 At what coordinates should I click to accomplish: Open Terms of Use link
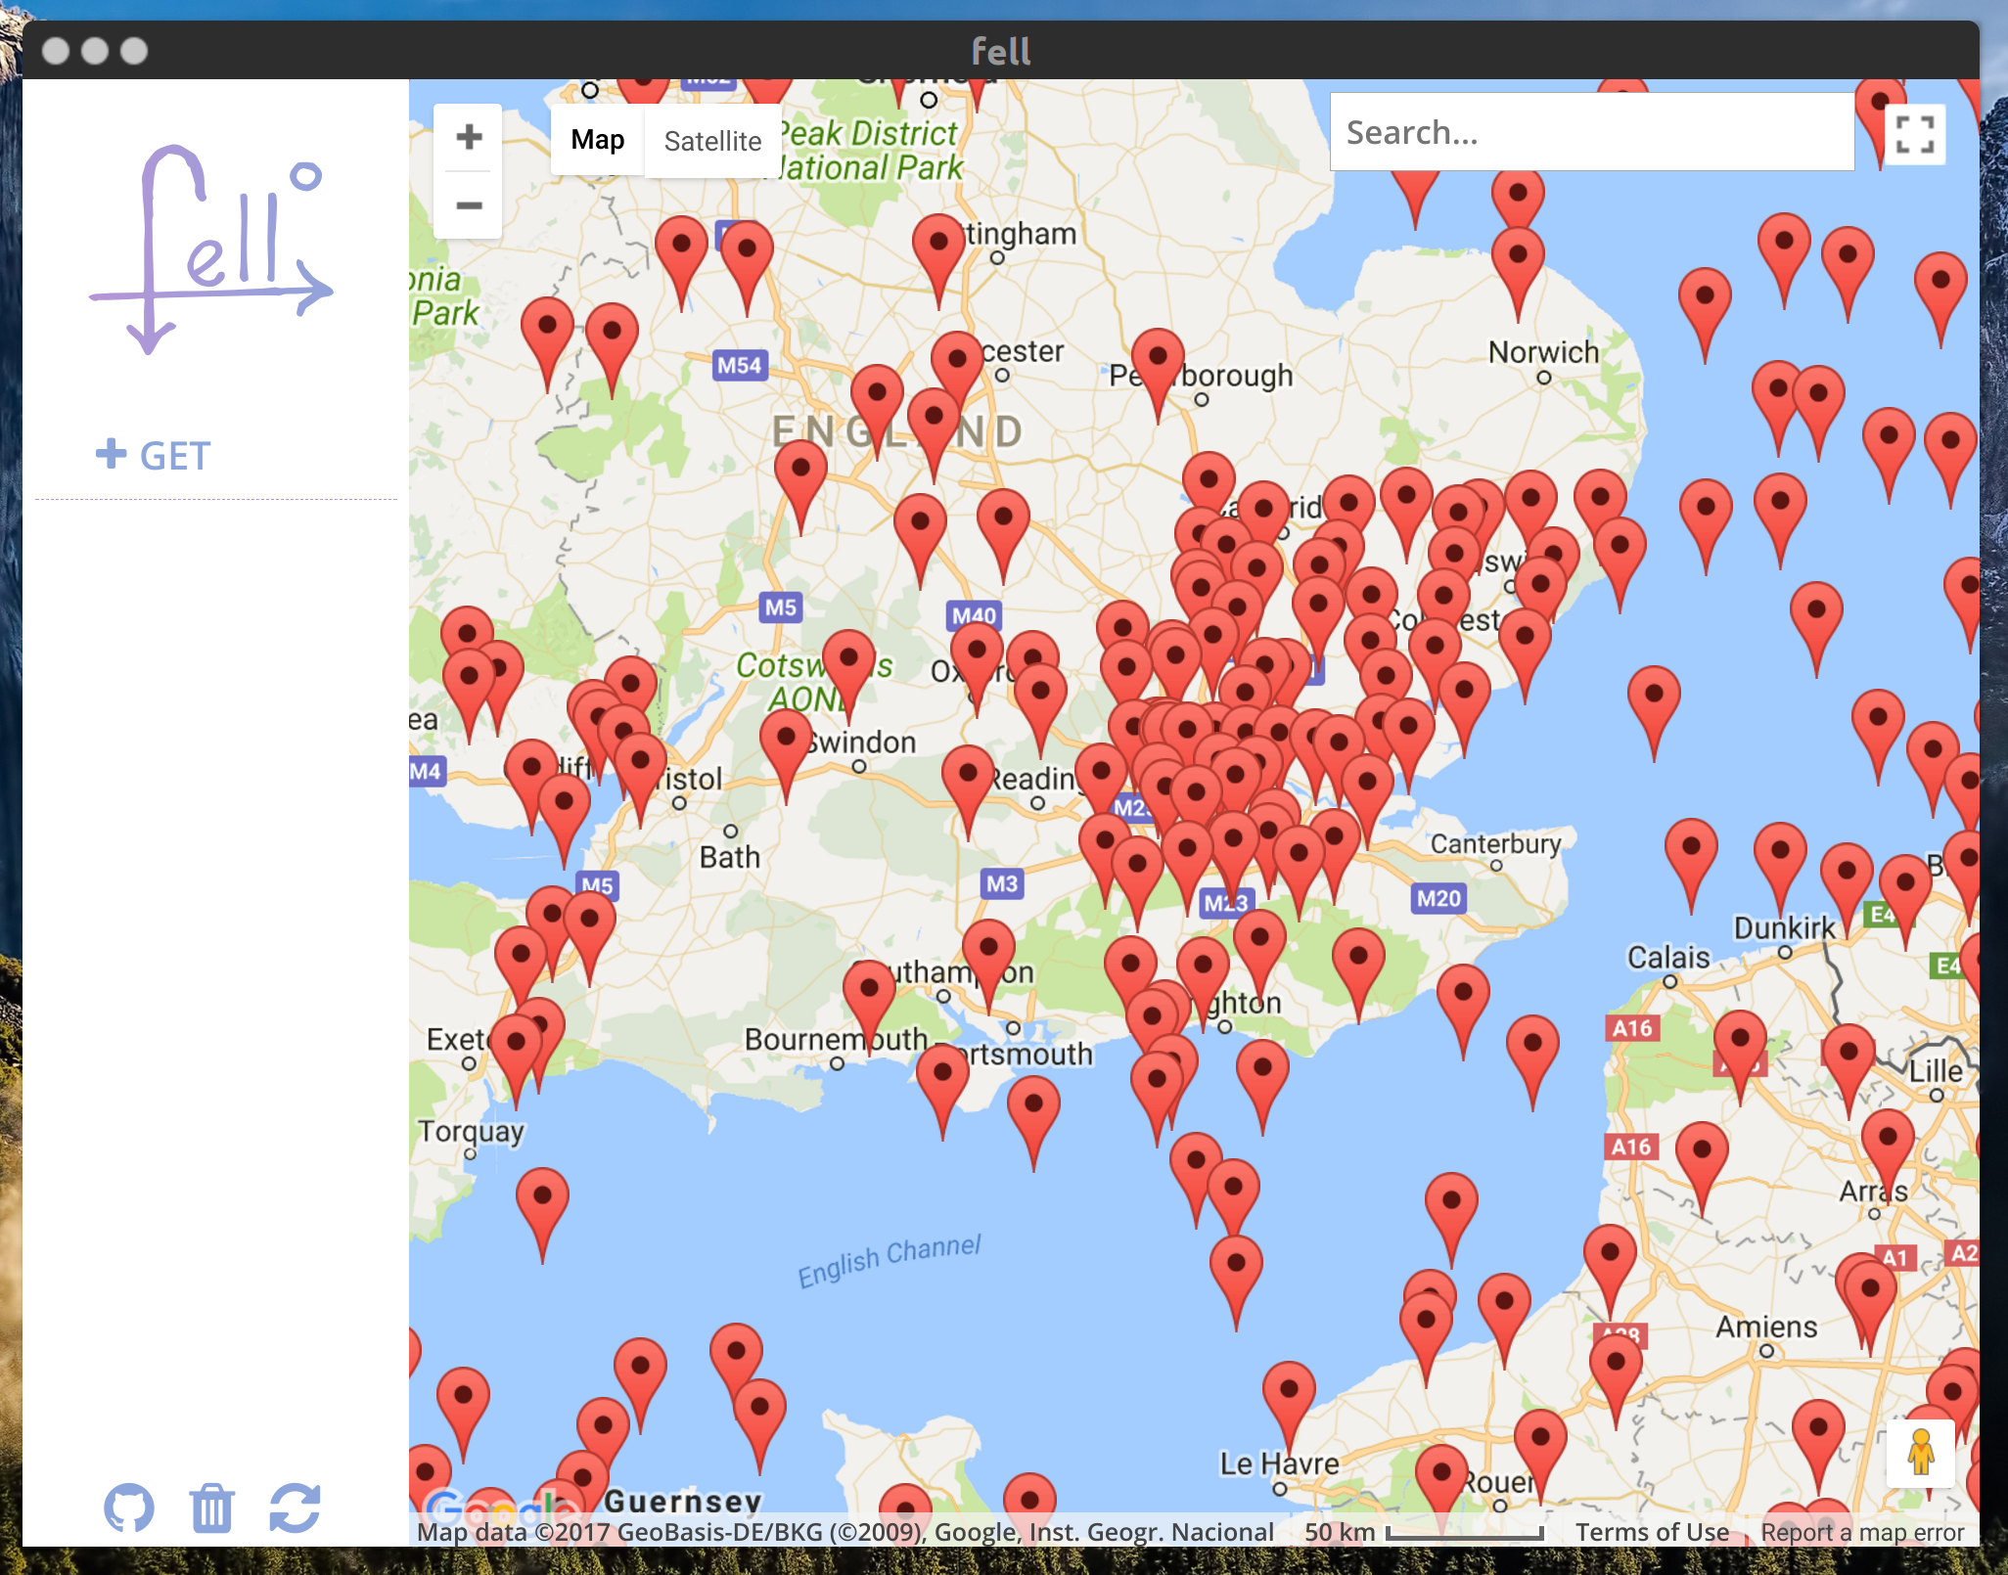pyautogui.click(x=1651, y=1532)
